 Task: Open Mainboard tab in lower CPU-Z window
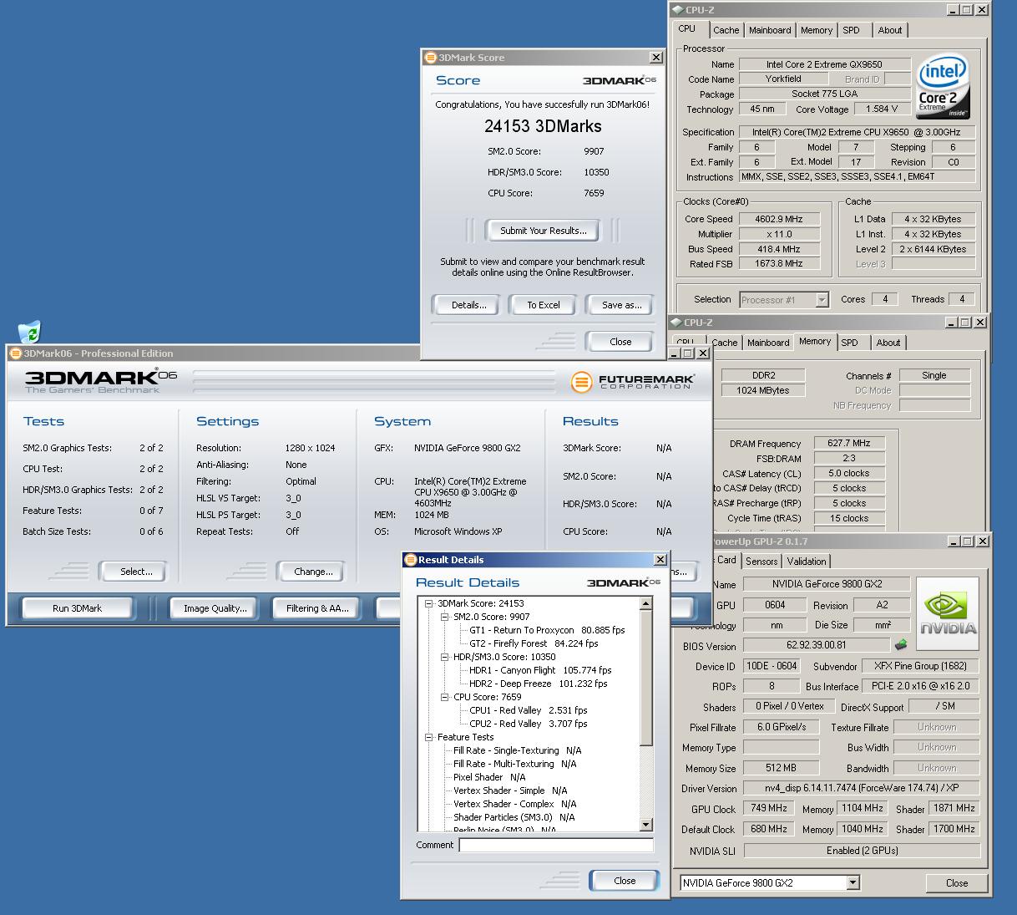(x=768, y=343)
